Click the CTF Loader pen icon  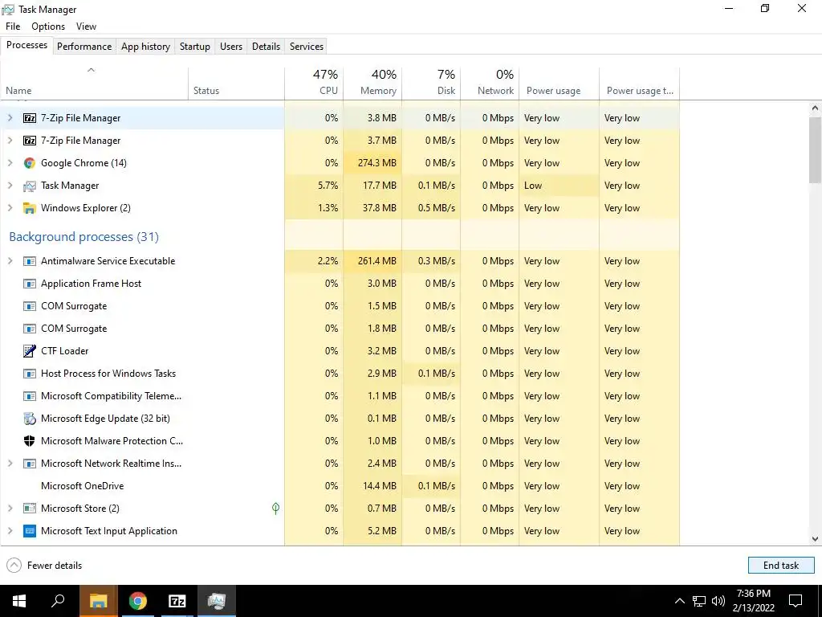tap(30, 351)
